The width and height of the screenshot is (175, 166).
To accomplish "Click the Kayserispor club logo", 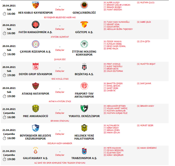I will coord(35,5).
